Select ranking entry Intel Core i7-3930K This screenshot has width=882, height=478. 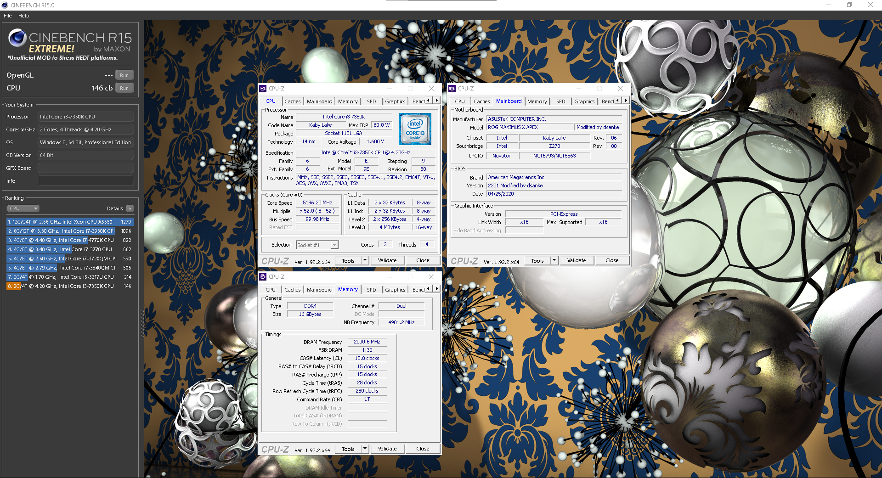(x=70, y=231)
